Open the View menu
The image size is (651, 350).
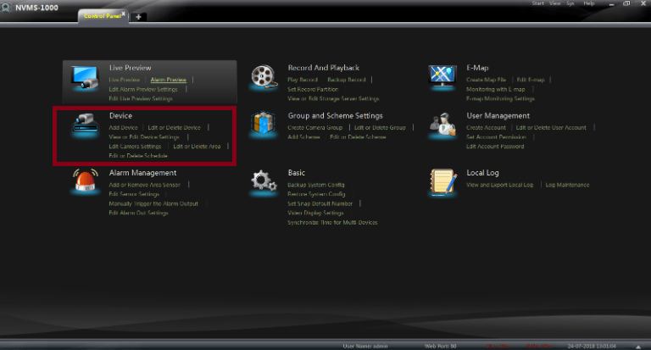point(554,3)
